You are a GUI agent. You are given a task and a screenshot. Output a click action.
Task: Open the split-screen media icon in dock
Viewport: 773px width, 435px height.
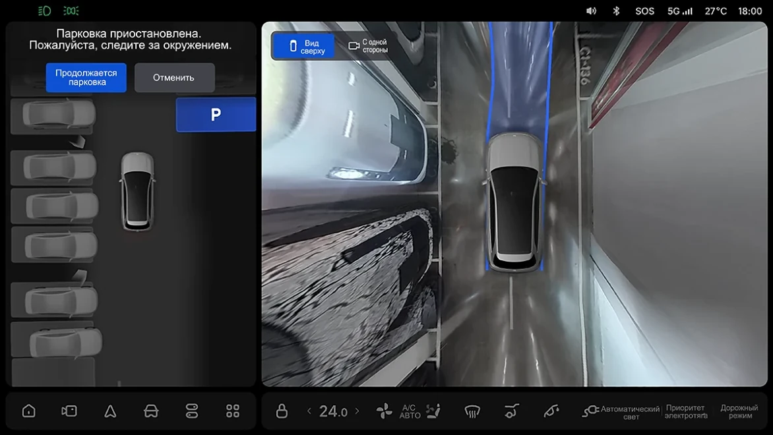click(69, 411)
